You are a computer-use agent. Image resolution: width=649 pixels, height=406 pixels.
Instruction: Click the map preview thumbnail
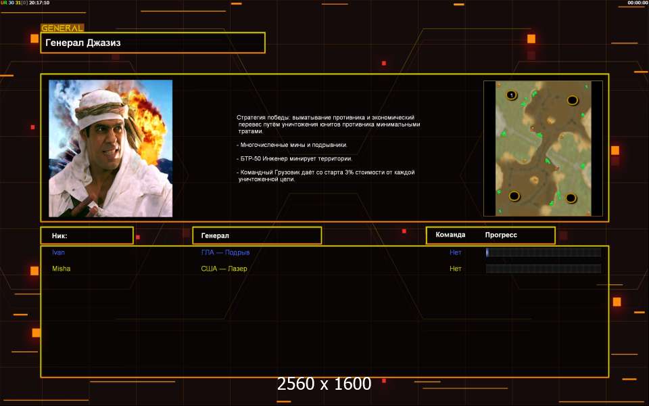pos(543,148)
